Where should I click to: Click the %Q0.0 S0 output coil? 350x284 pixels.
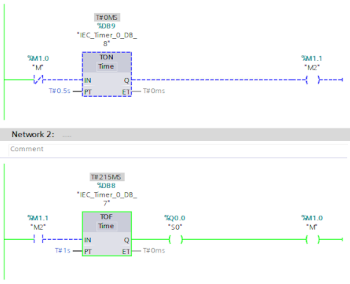coord(175,240)
